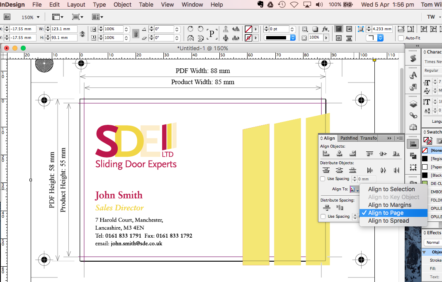This screenshot has width=442, height=282.
Task: Enable Use Spacing under Distribute Spacing
Action: click(323, 216)
